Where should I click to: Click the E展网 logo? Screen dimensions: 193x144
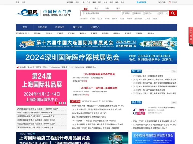click(x=28, y=13)
